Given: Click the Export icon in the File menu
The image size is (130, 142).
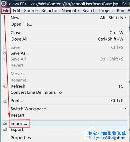Looking at the screenshot, I should [5, 129].
